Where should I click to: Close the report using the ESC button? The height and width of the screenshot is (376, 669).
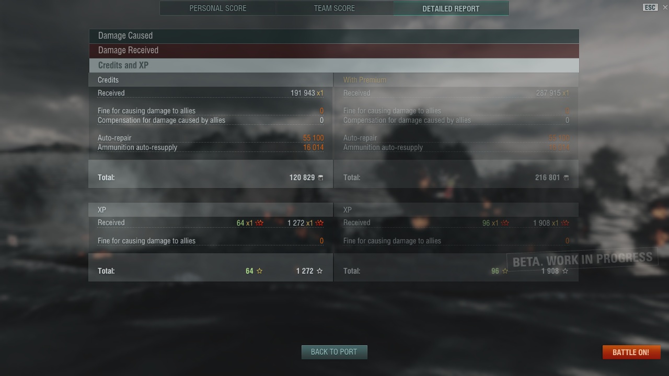(650, 7)
